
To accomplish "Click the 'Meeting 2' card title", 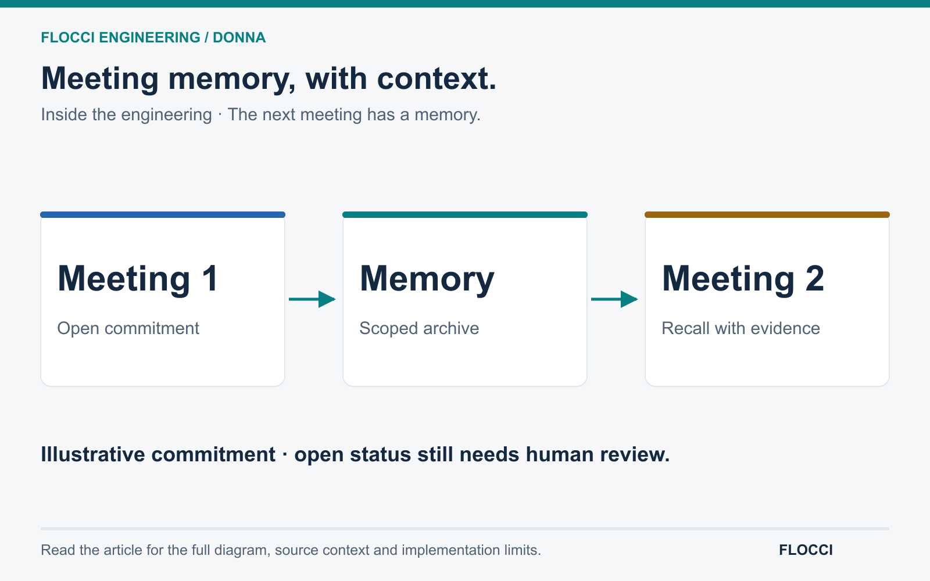I will point(743,279).
